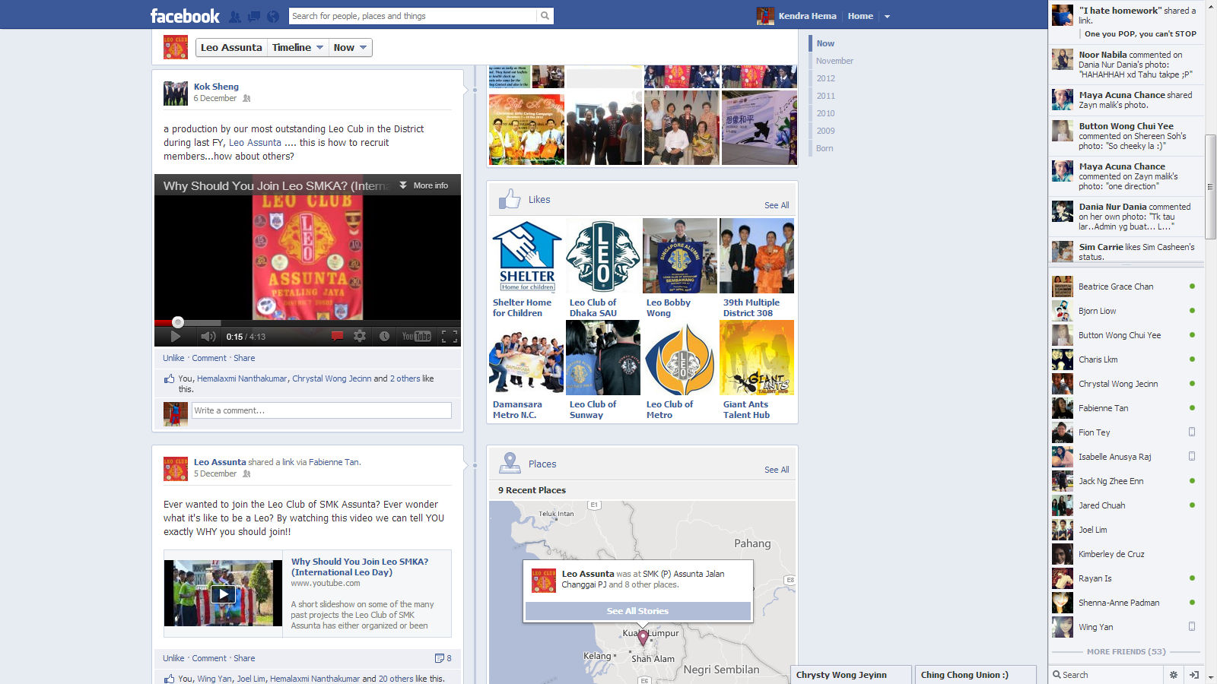The height and width of the screenshot is (684, 1217).
Task: Open Giant Ants Talent Hub thumbnail
Action: click(x=757, y=357)
